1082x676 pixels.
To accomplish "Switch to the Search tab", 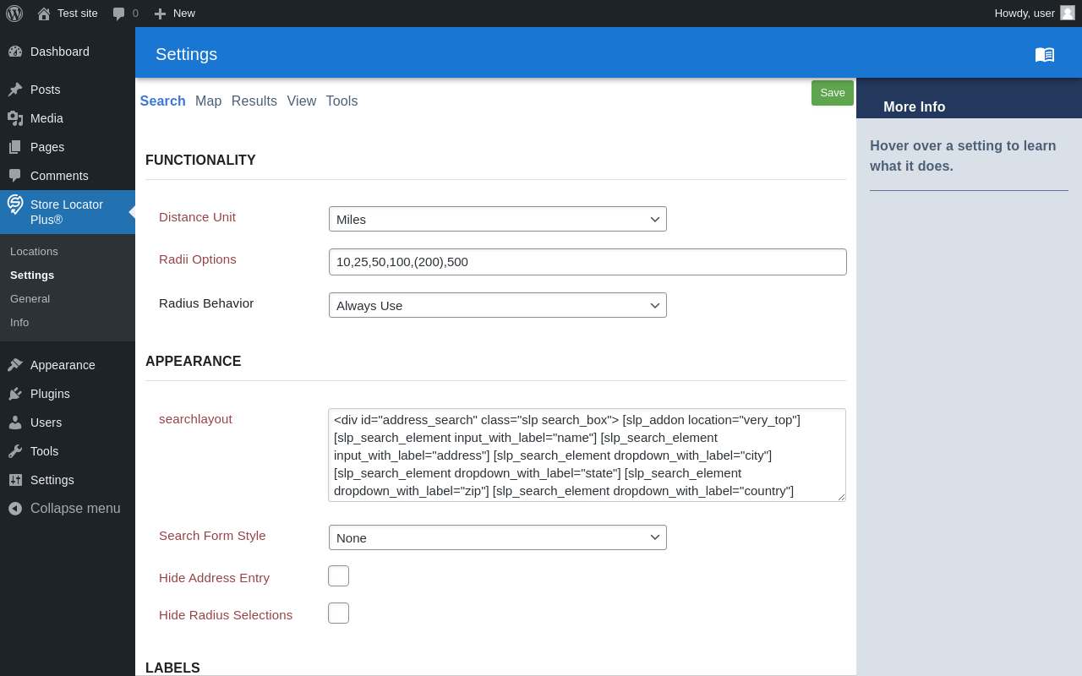I will [x=163, y=101].
